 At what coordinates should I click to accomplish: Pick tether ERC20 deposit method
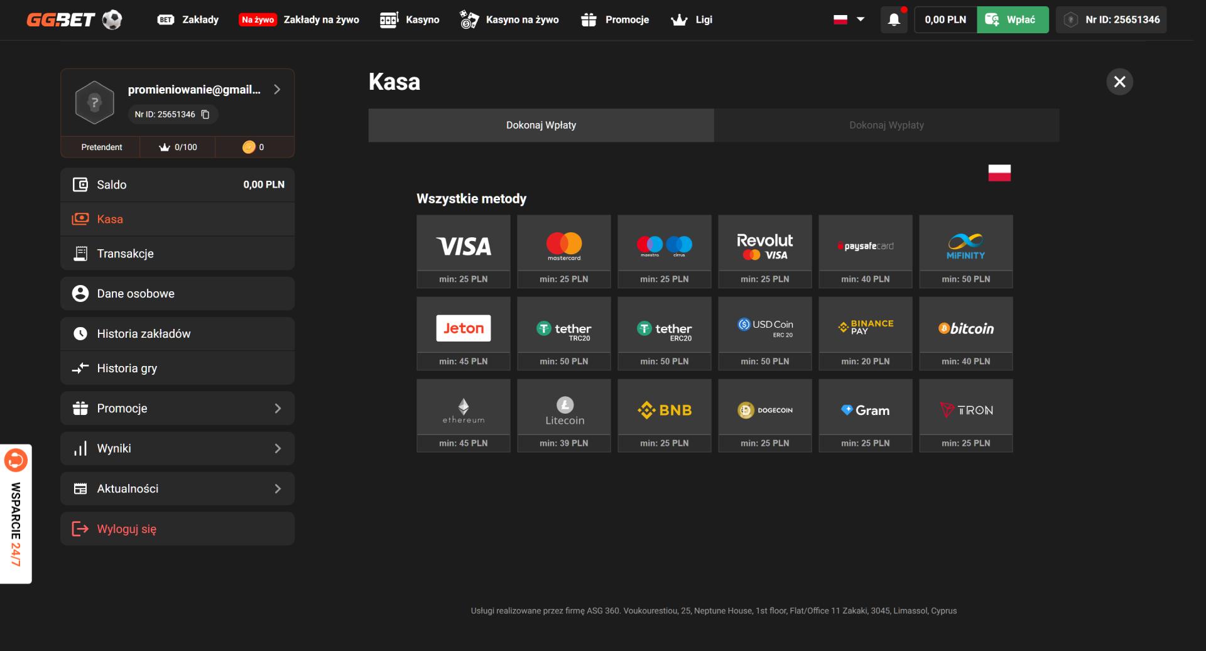coord(665,333)
